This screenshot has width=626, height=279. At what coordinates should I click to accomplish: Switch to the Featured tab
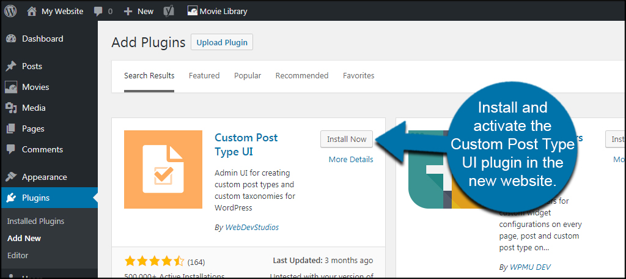point(204,75)
